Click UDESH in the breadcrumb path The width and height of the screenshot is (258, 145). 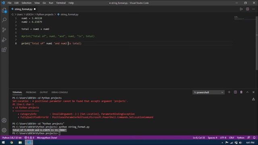(x=29, y=14)
